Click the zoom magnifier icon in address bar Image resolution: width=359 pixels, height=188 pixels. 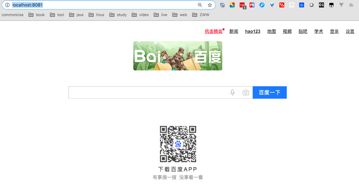[200, 5]
